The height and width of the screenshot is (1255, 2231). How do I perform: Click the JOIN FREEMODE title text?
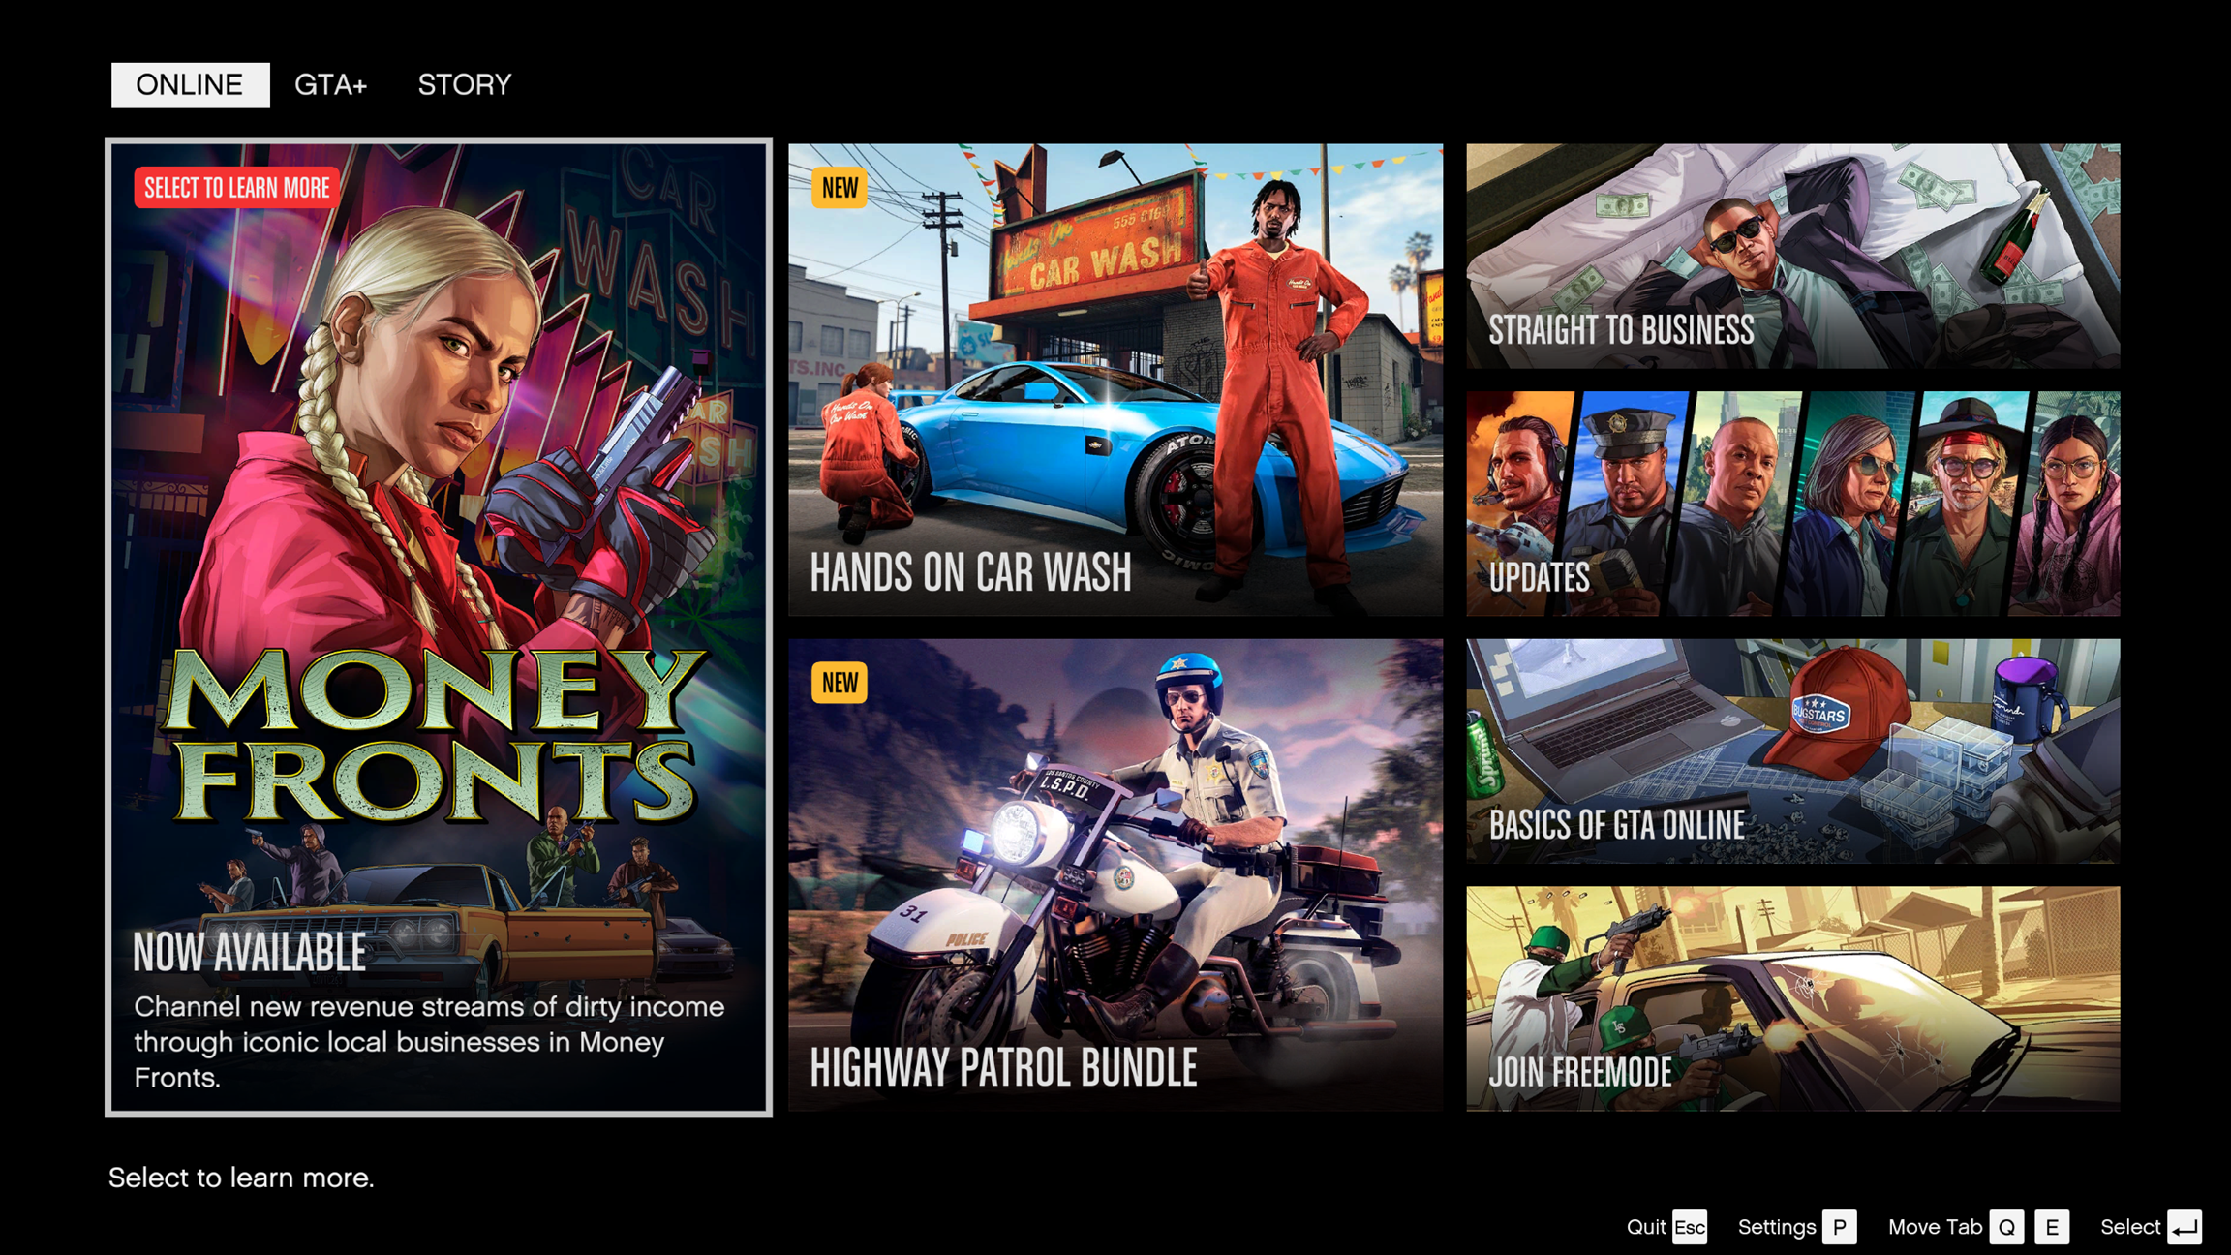1580,1073
